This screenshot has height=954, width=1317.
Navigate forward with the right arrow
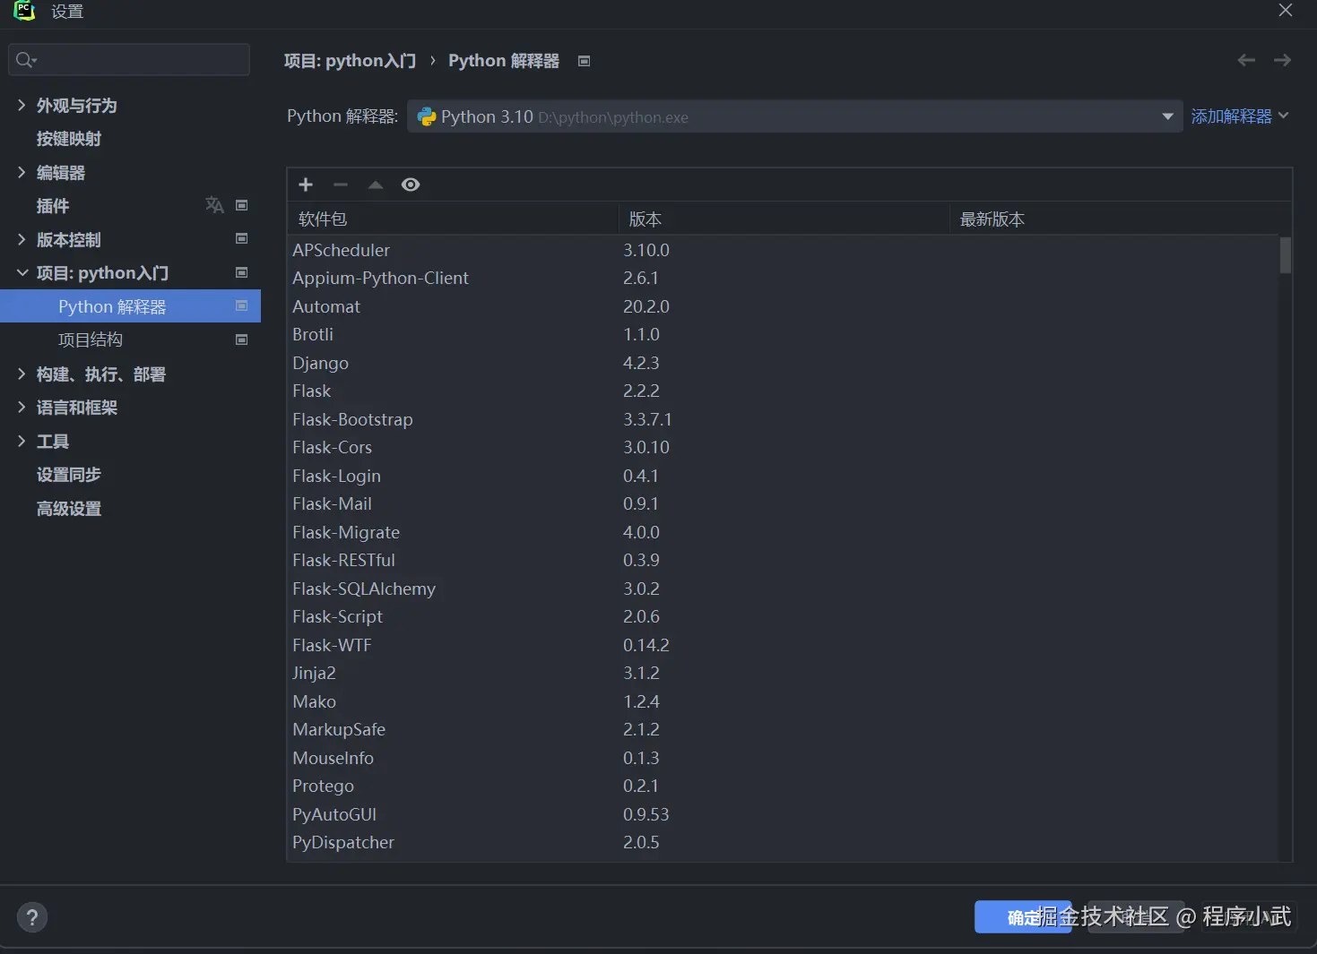click(x=1283, y=60)
